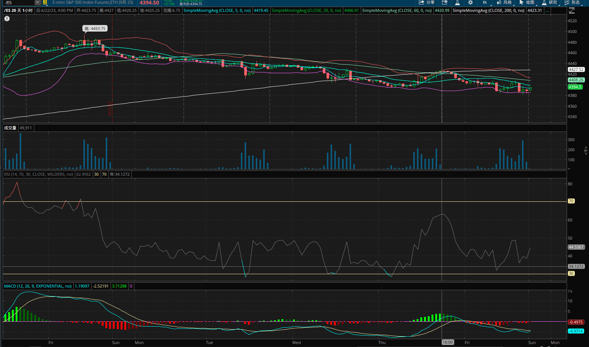Image resolution: width=589 pixels, height=347 pixels.
Task: Click the RSI 34.1272 axis label
Action: (x=576, y=266)
